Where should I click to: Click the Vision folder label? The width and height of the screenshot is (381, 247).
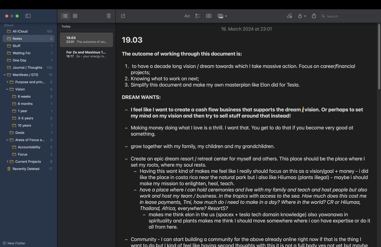[20, 89]
